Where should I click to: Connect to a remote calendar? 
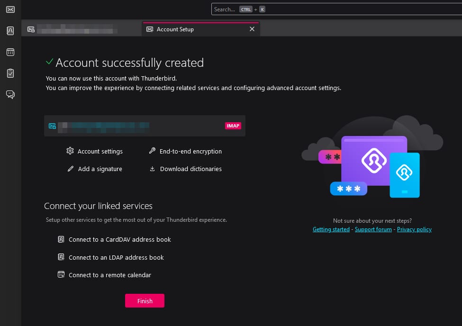click(x=109, y=275)
